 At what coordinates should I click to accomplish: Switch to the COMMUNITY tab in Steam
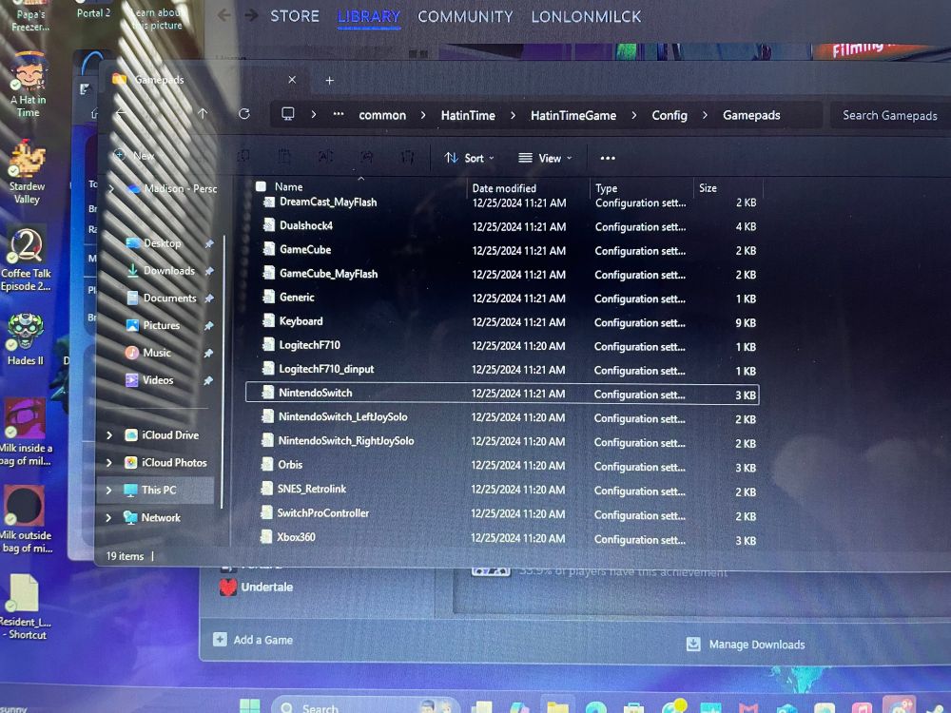point(465,15)
